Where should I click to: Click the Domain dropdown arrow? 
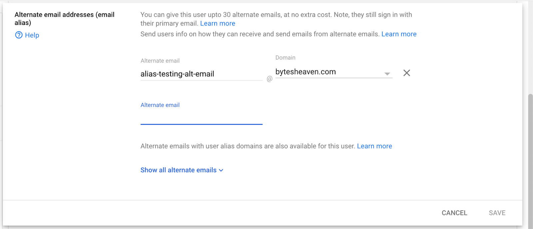[x=387, y=74]
